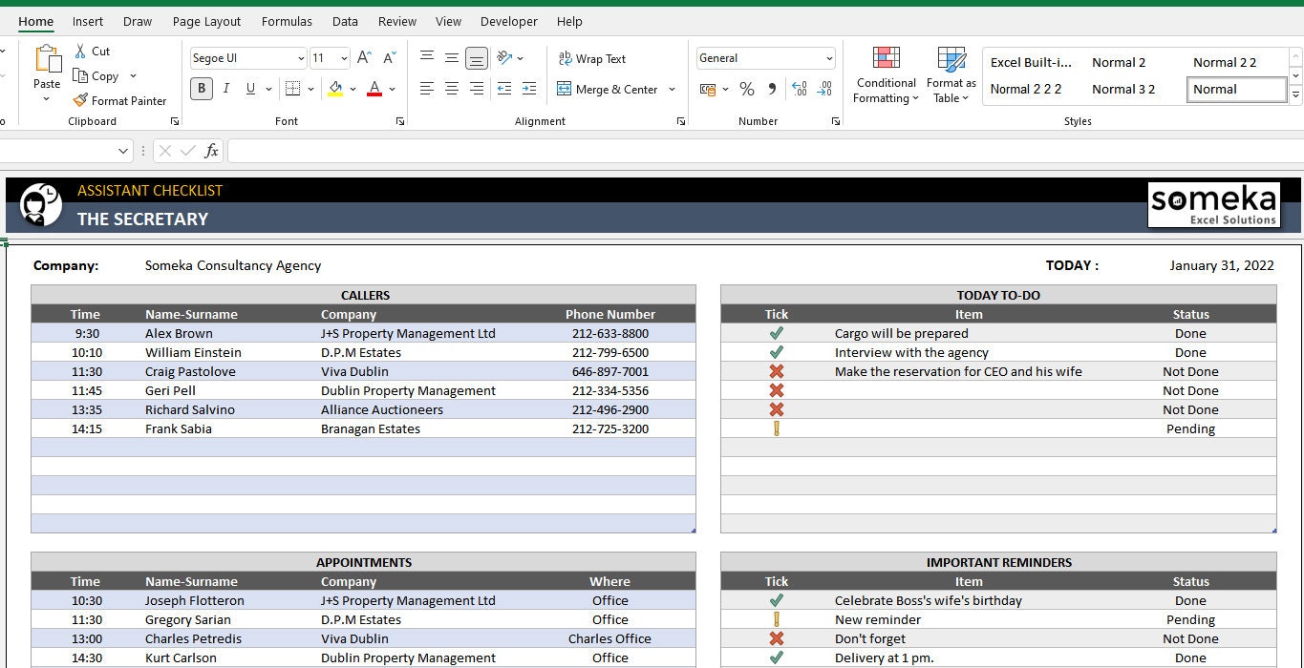
Task: Click inside the formula bar input
Action: (764, 151)
